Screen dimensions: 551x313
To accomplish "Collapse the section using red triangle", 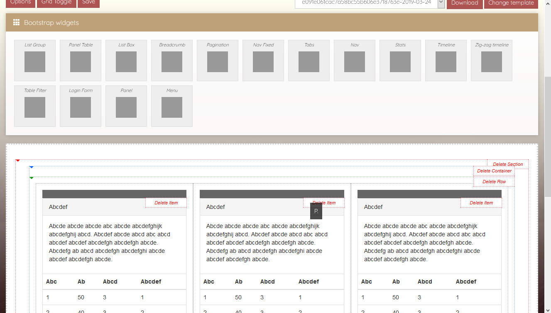I will pos(17,160).
